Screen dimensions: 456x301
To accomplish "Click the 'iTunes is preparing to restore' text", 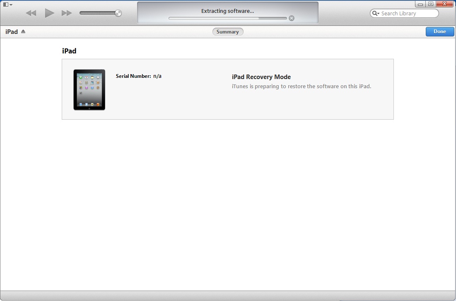I will click(301, 87).
